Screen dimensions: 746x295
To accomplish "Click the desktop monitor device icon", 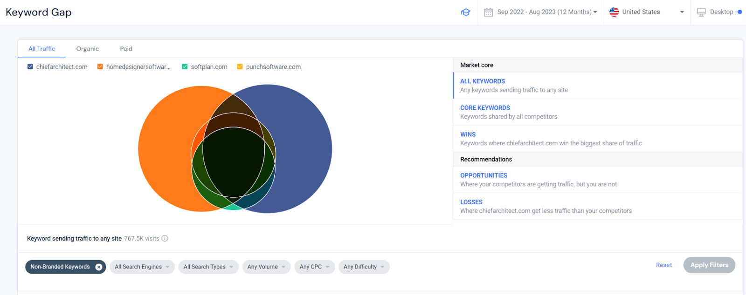I will (x=701, y=12).
